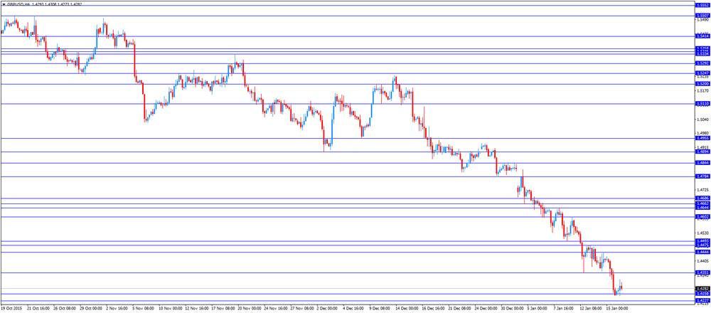Click the 30 Dec 00:00 time label
Viewport: 711px width, 313px height.
click(x=511, y=308)
